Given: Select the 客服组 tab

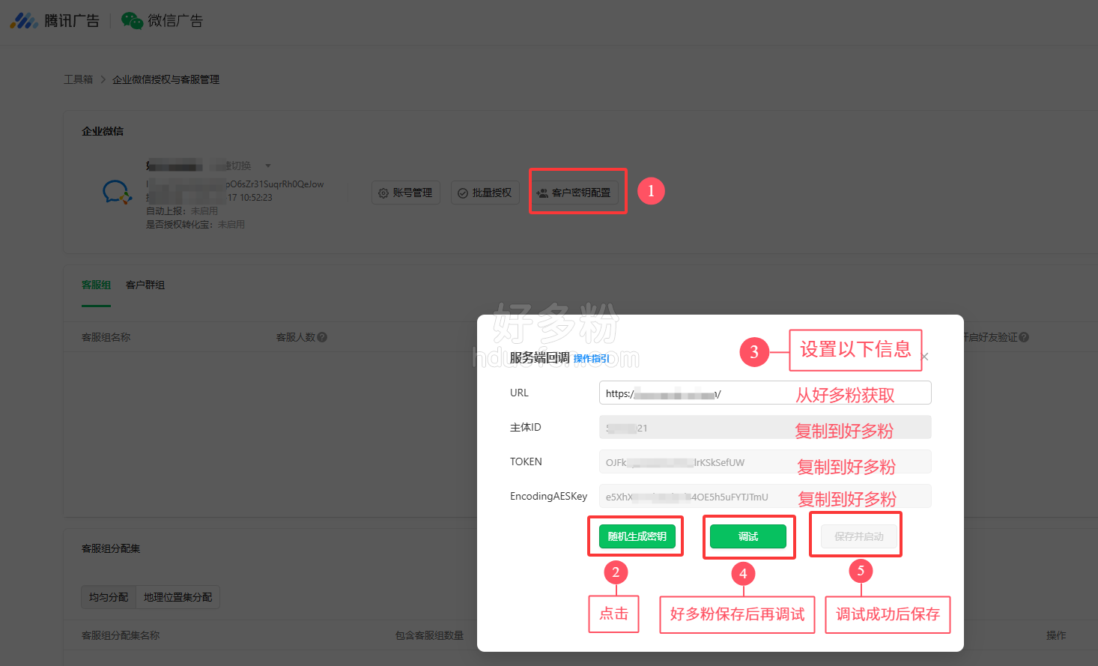Looking at the screenshot, I should (96, 285).
